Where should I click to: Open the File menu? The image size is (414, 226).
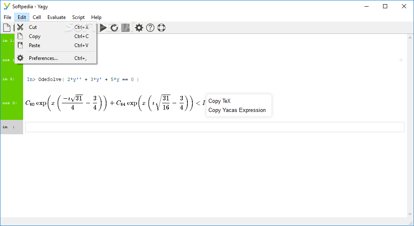(x=7, y=17)
